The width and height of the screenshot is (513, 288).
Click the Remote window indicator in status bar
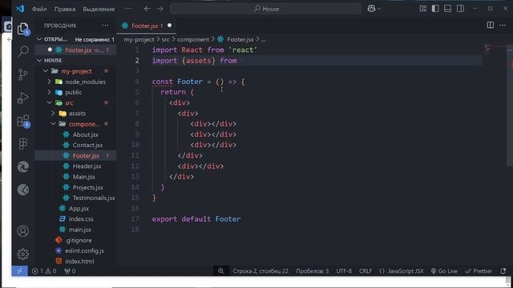coord(19,271)
